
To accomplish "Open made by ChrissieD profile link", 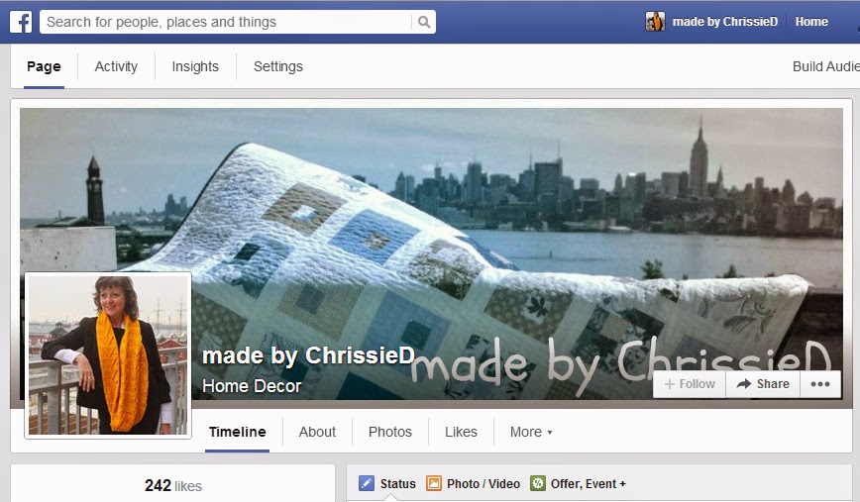I will 724,22.
